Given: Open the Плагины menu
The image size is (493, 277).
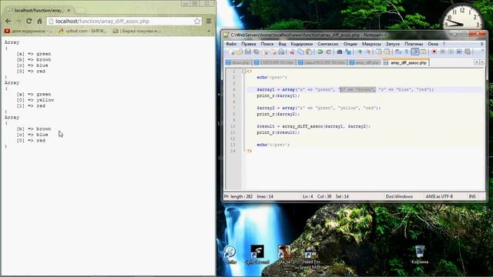Looking at the screenshot, I should click(x=414, y=44).
